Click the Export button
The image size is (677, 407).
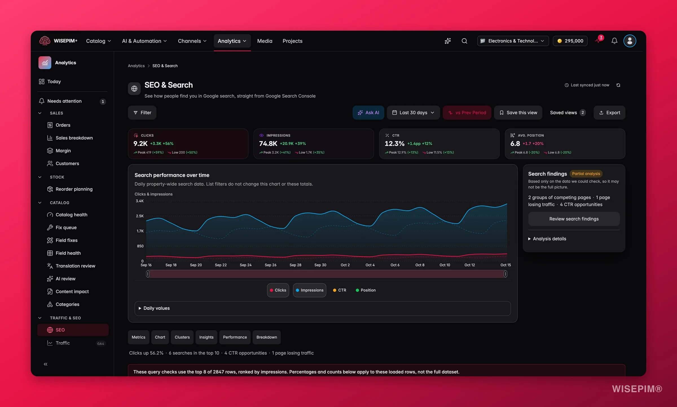tap(609, 113)
